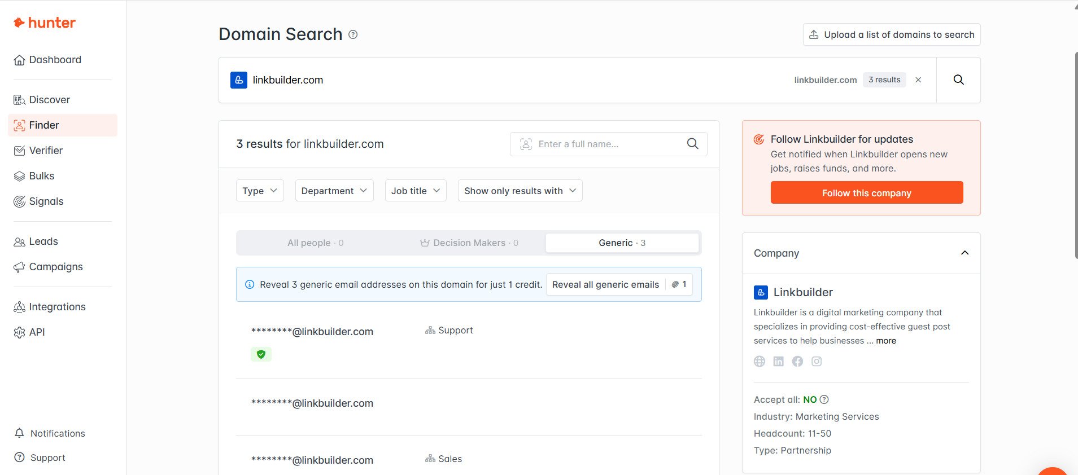The height and width of the screenshot is (475, 1078).
Task: Click the Linkbuilder logo in Company panel
Action: coord(761,292)
